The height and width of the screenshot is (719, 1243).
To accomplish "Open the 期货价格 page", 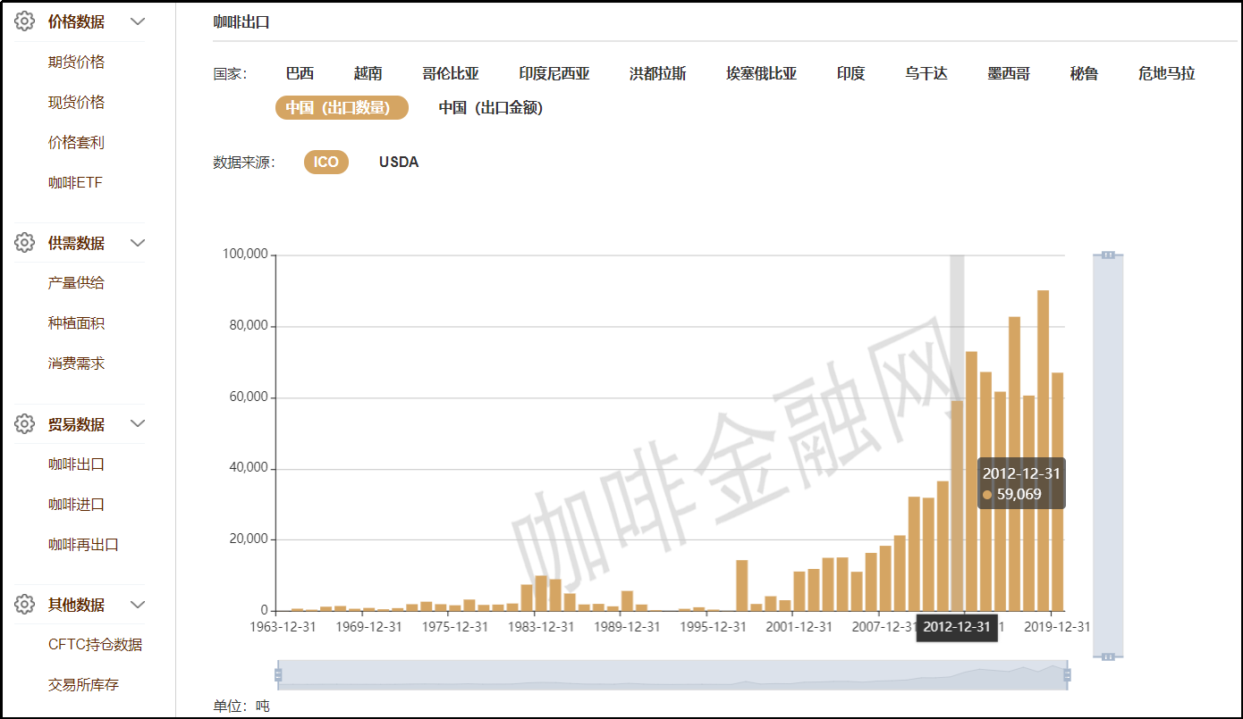I will tap(76, 62).
